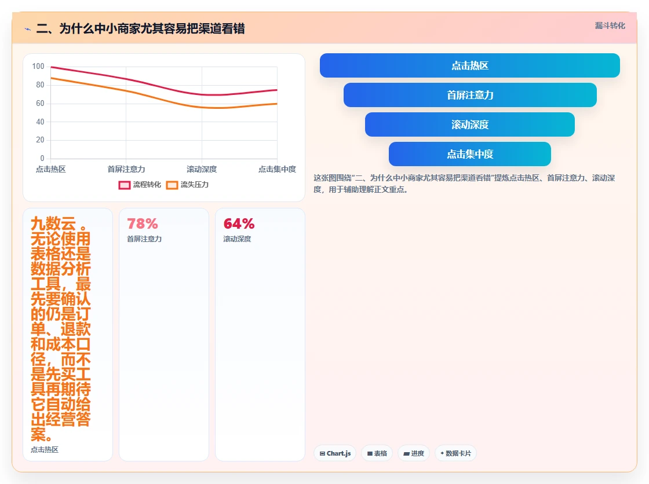The width and height of the screenshot is (649, 484).
Task: Select the Chart.js tag chip
Action: [x=335, y=453]
